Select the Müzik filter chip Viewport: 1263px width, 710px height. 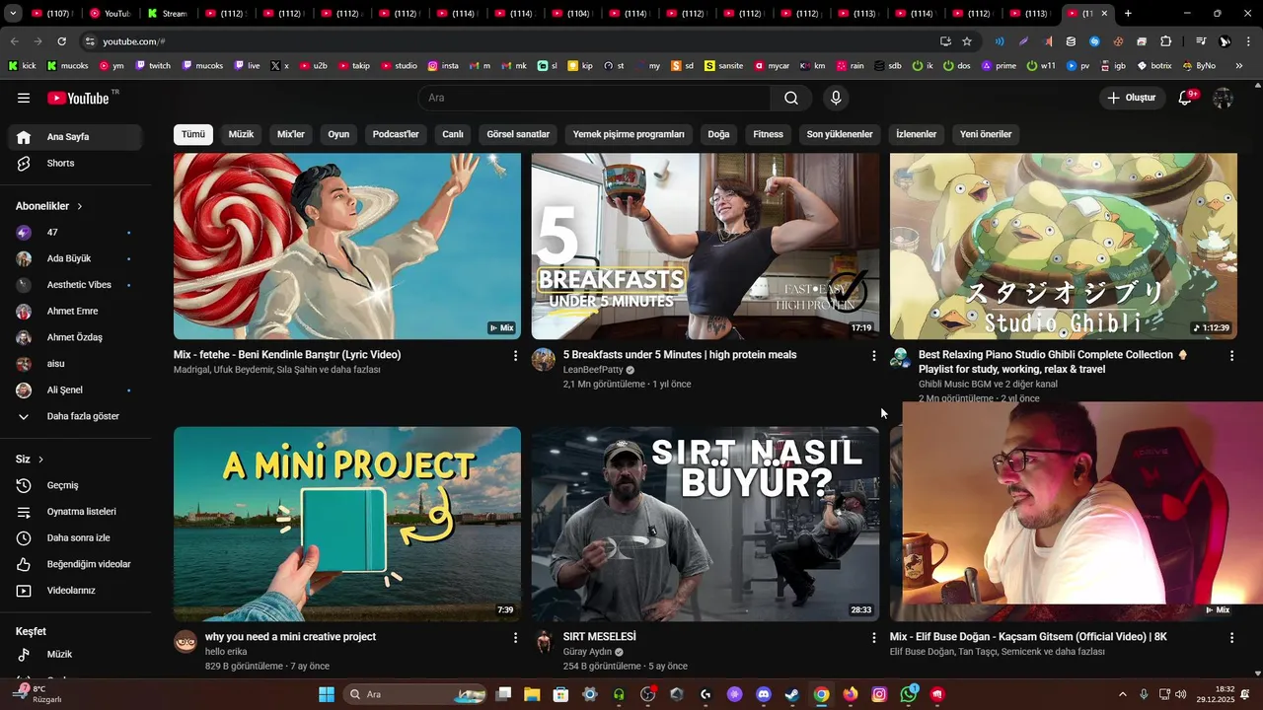242,134
